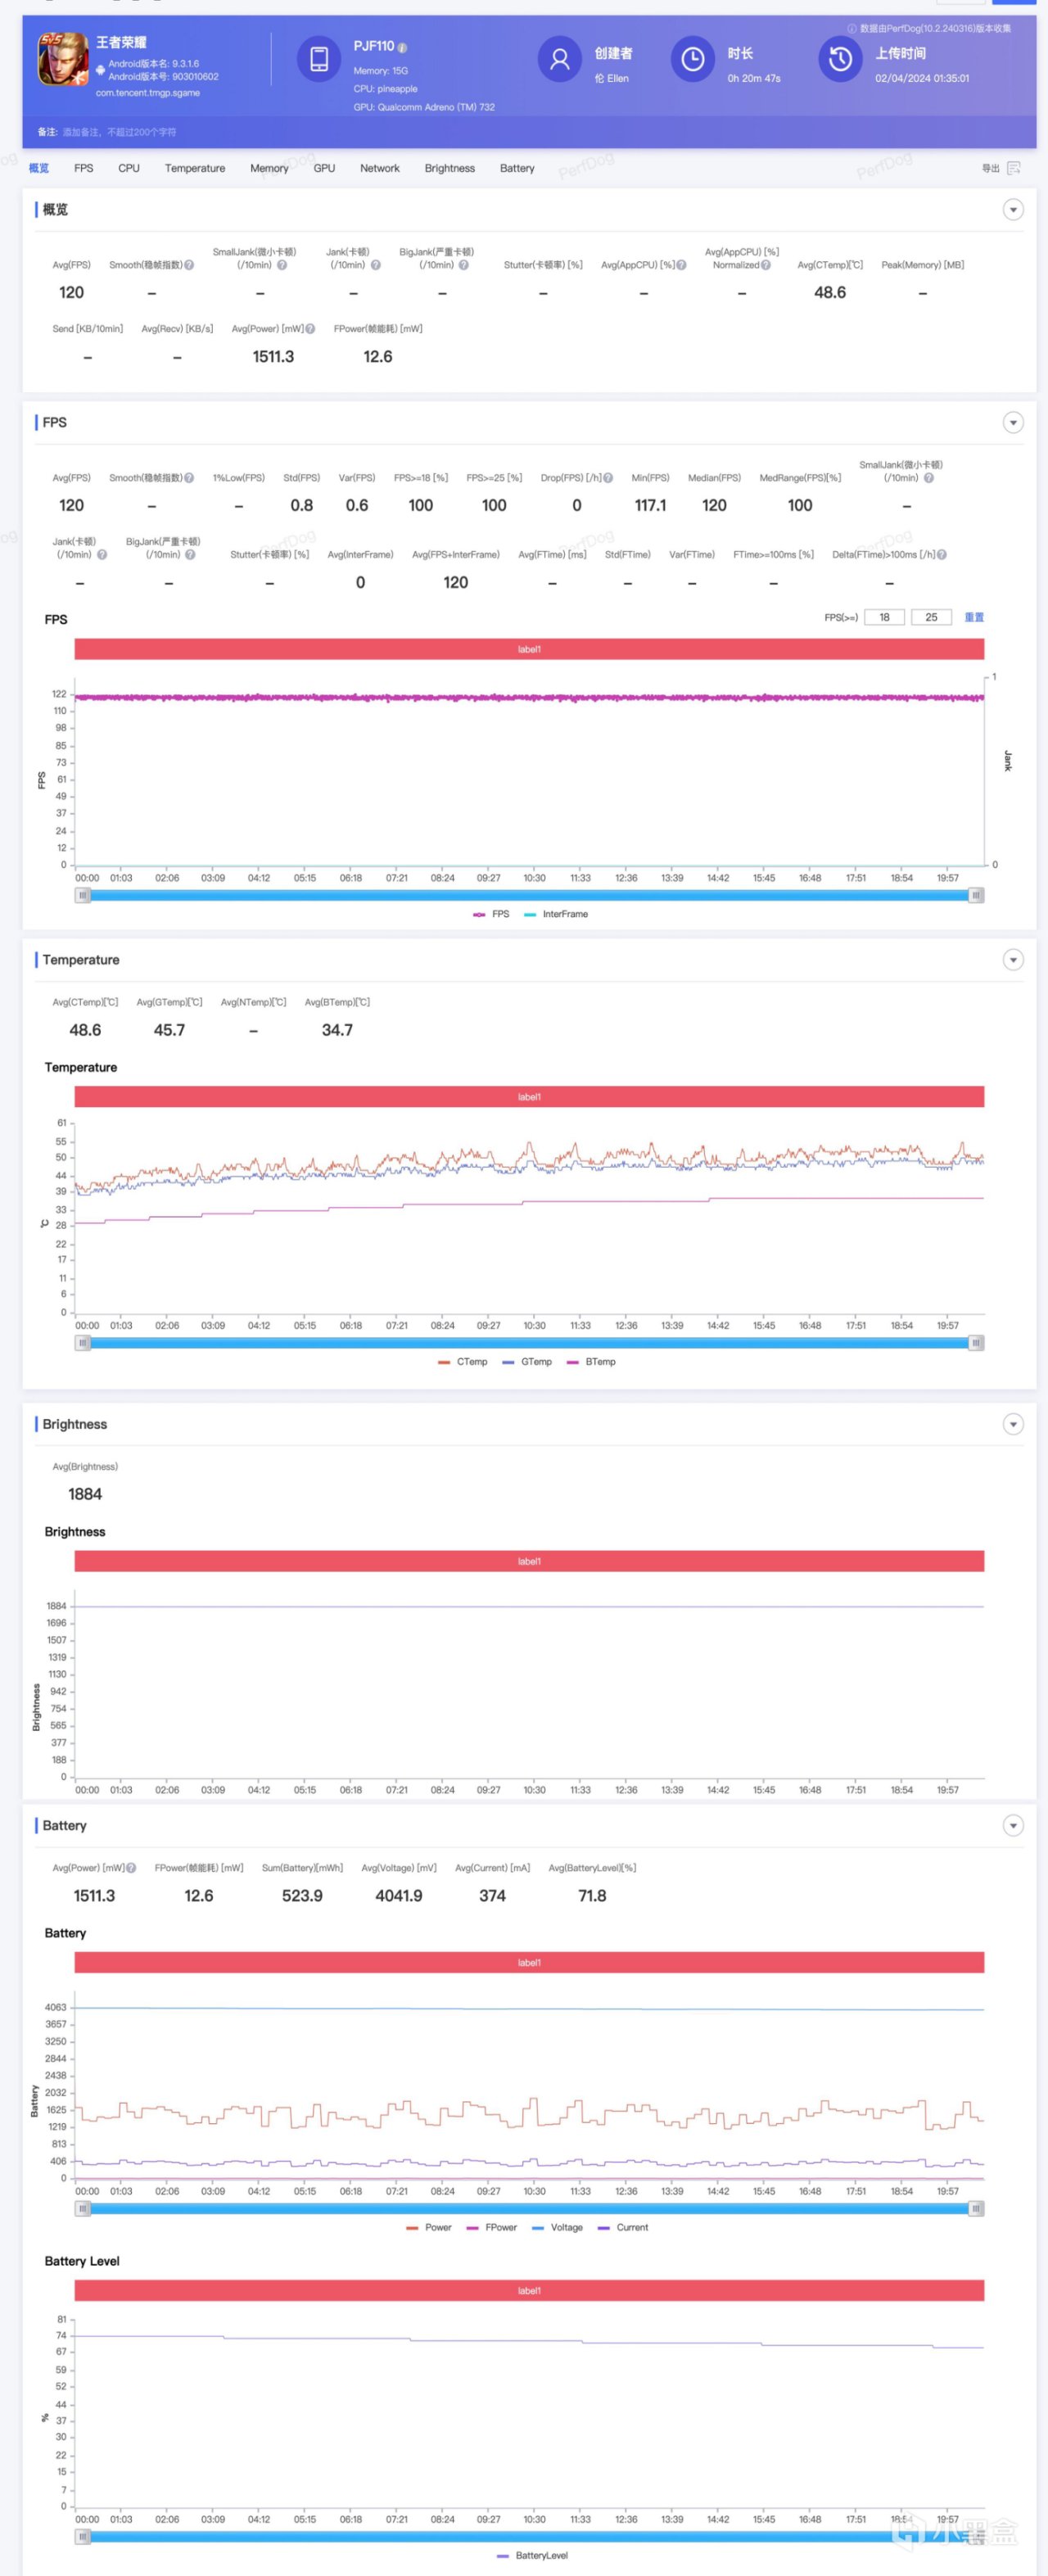Screen dimensions: 1048x2576
Task: Click the 王者荣耀 game app icon
Action: (63, 59)
